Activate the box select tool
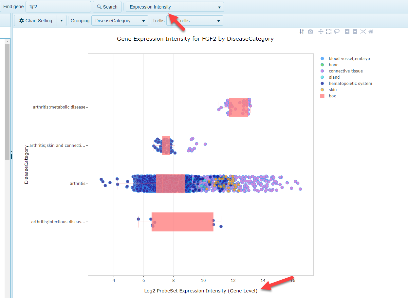This screenshot has width=408, height=298. coord(329,31)
